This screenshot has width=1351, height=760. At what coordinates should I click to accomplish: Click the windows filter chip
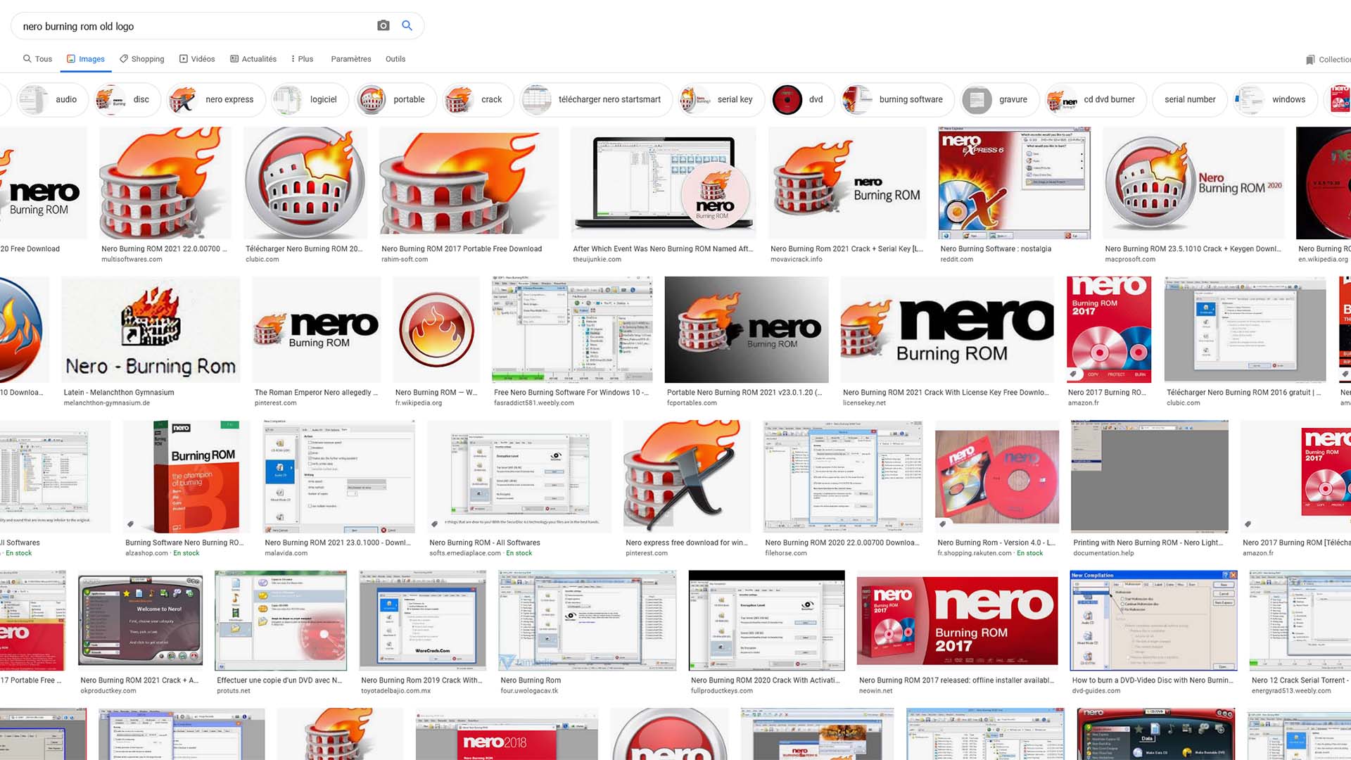pos(1276,99)
